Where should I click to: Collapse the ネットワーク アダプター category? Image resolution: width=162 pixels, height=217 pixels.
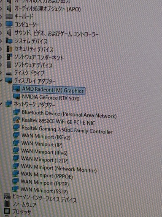[x=1, y=104]
